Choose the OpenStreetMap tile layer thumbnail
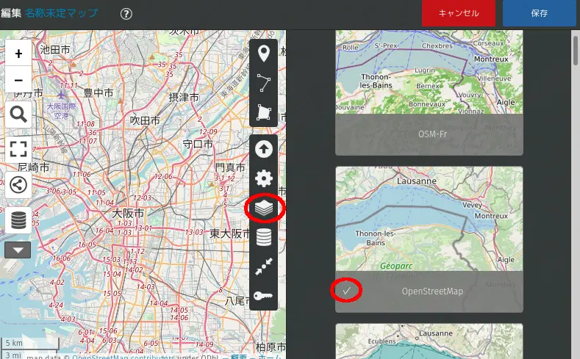This screenshot has width=580, height=359. point(429,239)
